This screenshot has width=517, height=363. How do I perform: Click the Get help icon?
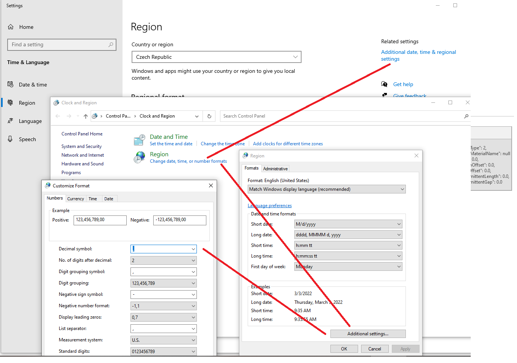tap(384, 84)
